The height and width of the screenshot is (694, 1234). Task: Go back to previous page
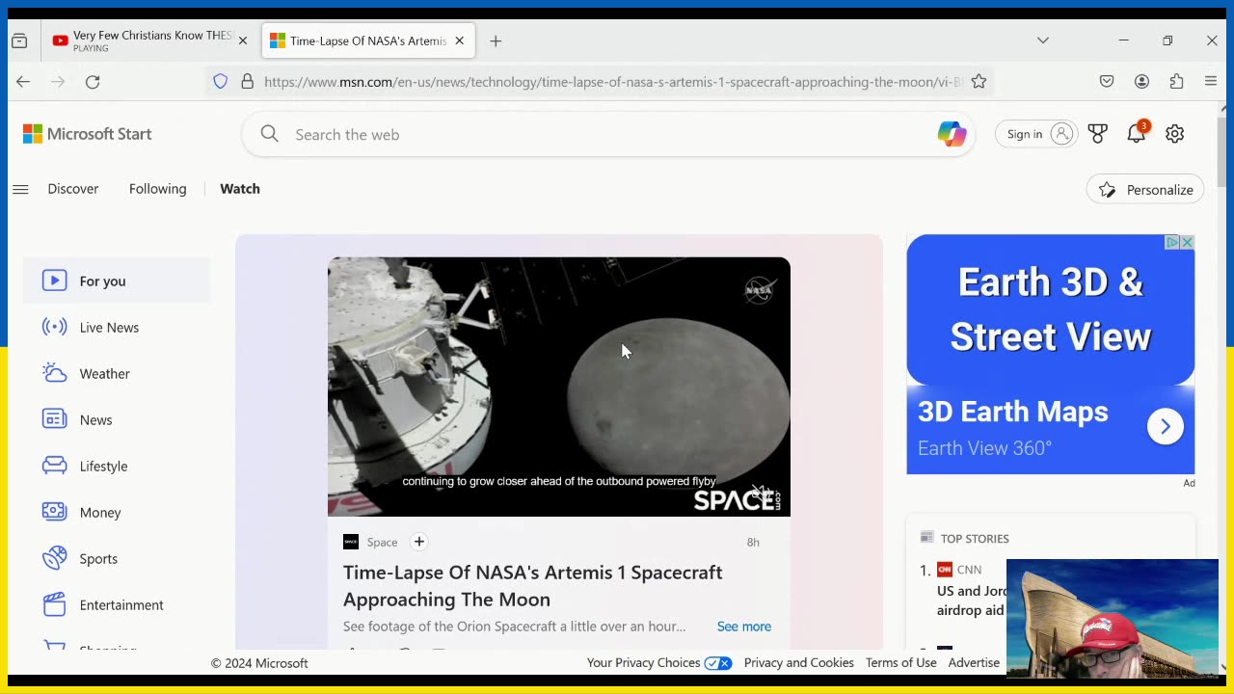pos(23,82)
